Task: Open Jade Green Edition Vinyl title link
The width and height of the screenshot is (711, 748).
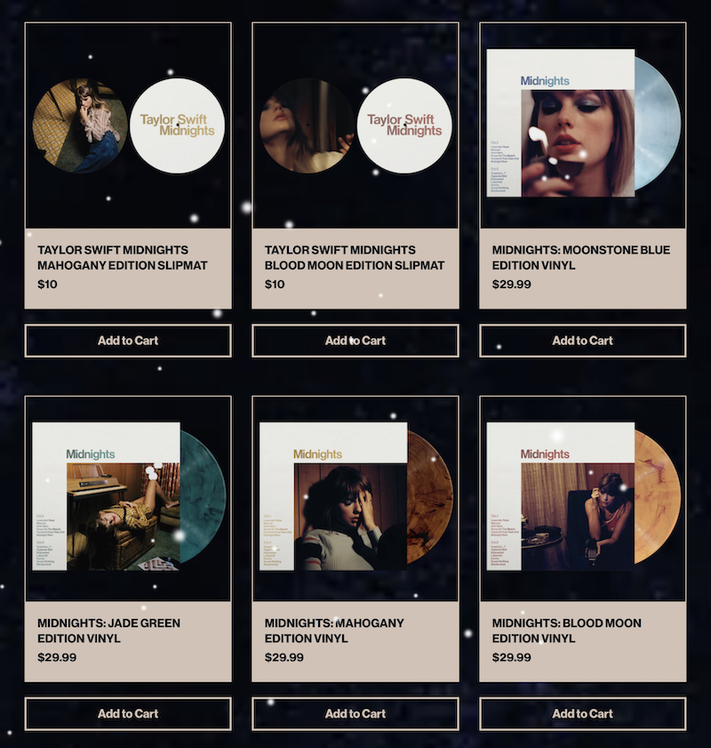Action: point(108,631)
